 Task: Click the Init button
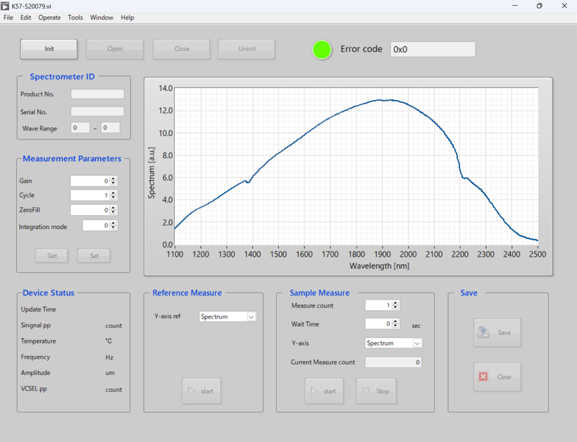(x=49, y=49)
